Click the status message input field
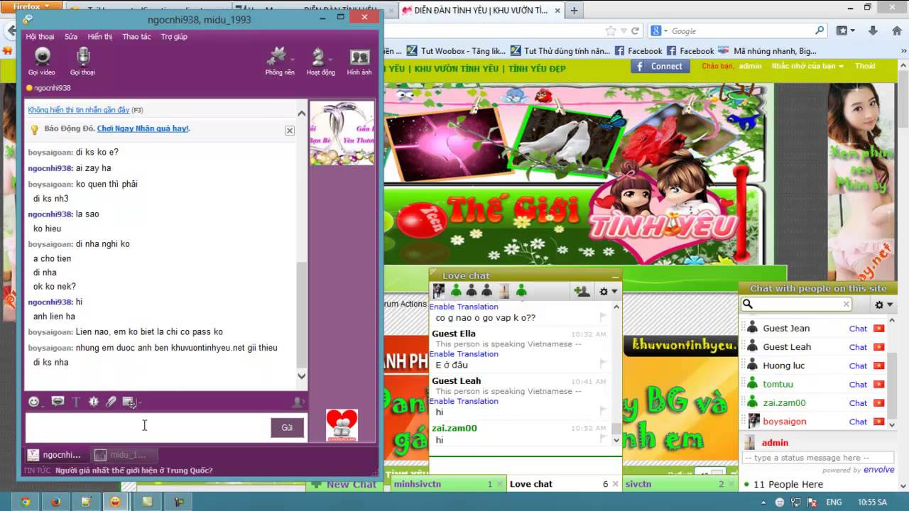 (x=817, y=458)
